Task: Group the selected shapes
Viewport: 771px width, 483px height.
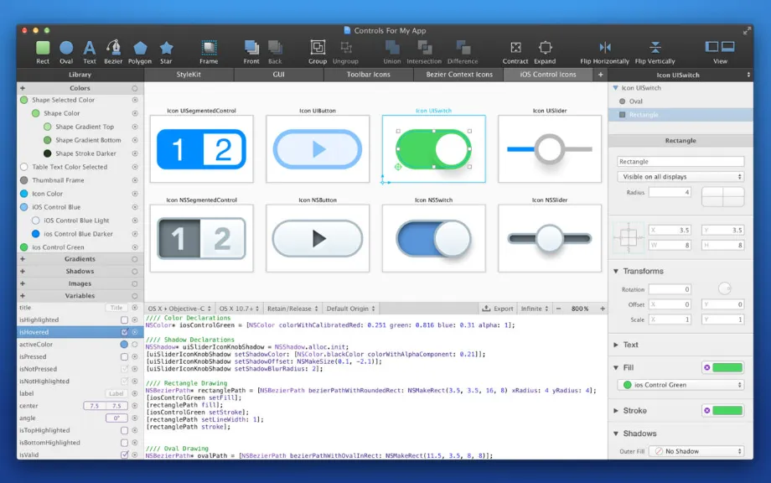Action: click(x=318, y=52)
